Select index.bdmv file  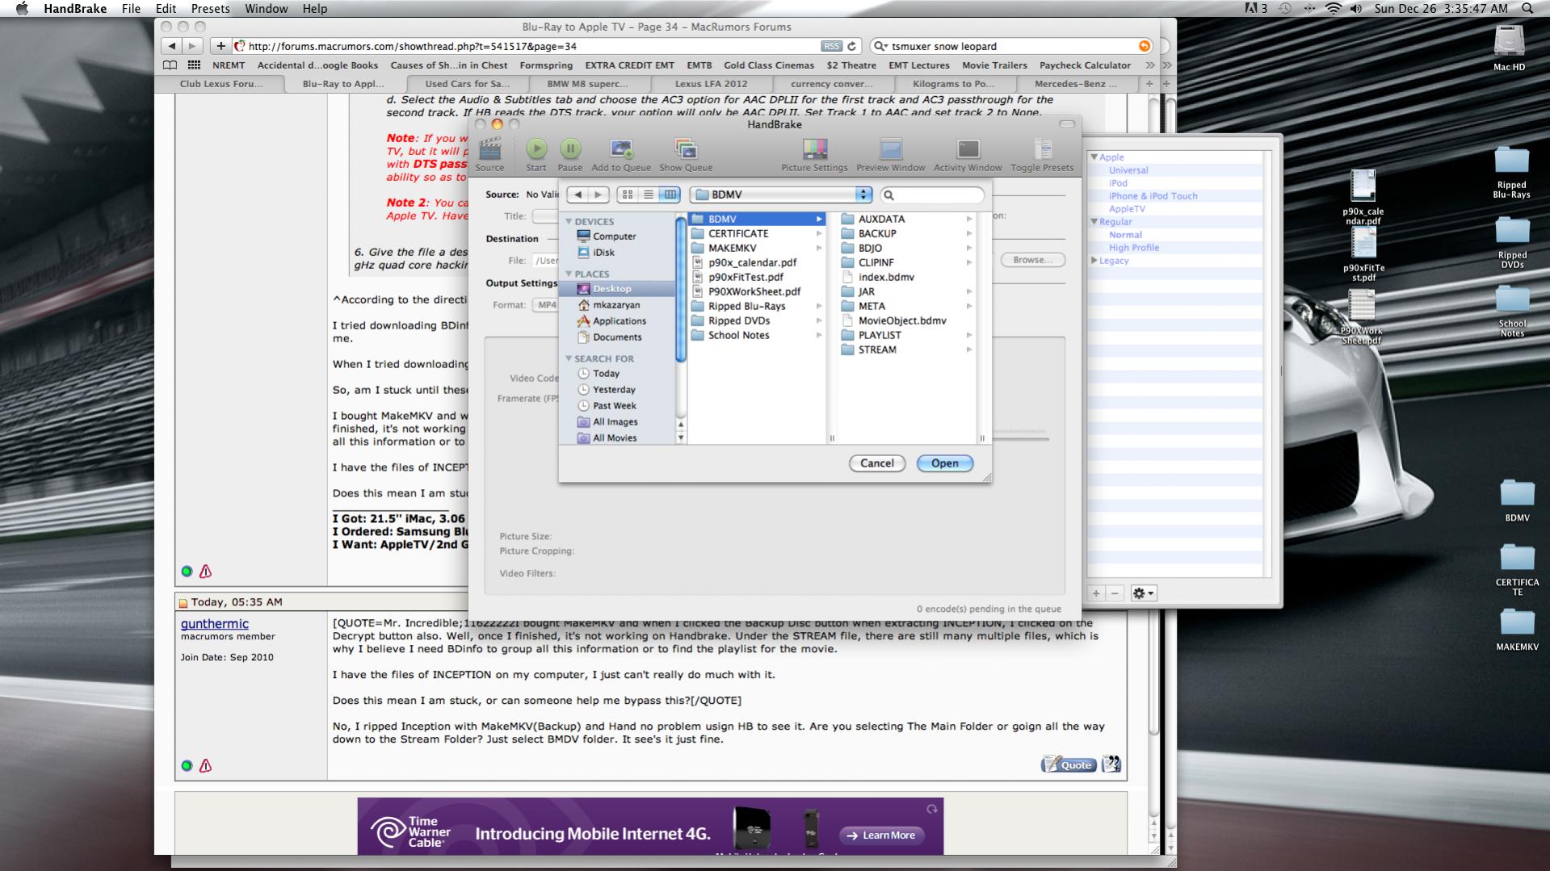[x=907, y=277]
